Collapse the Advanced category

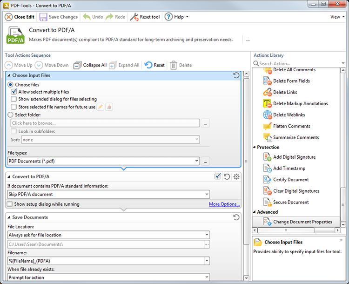(255, 212)
